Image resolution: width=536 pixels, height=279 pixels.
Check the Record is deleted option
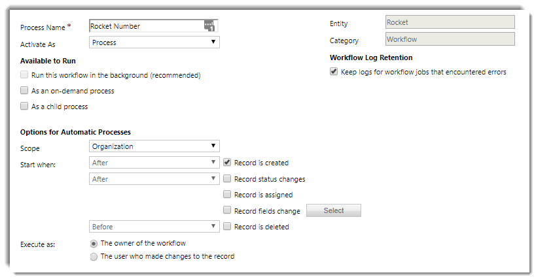pyautogui.click(x=227, y=227)
